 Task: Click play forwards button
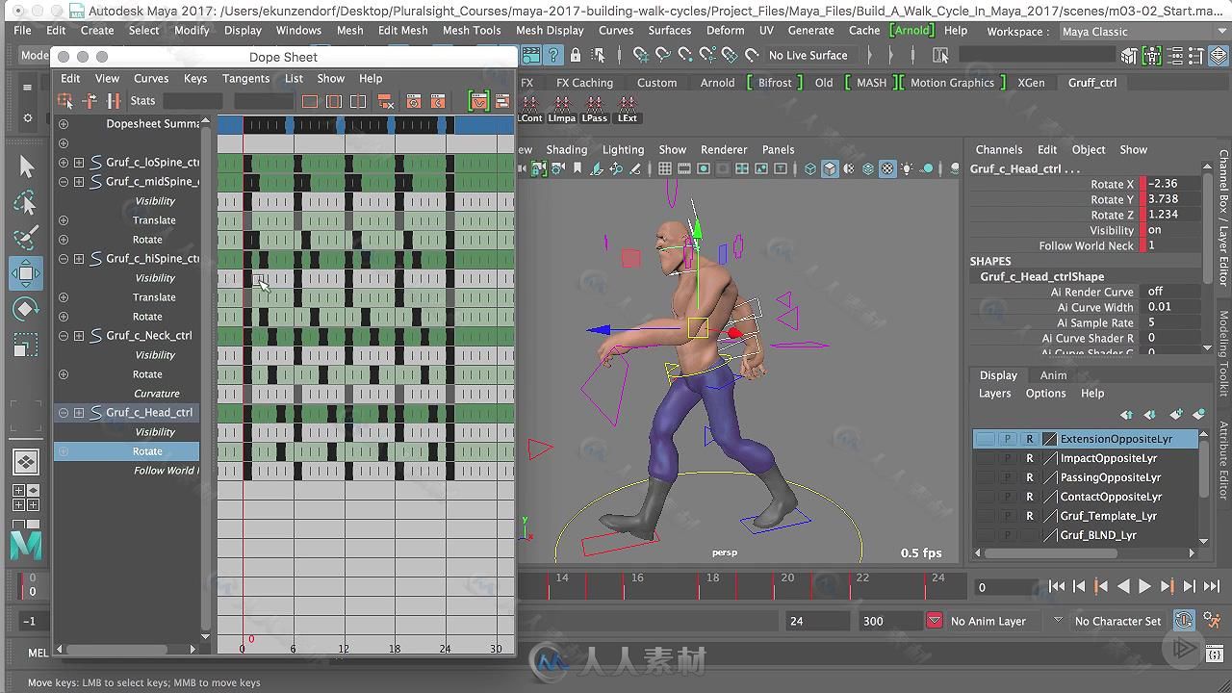[1144, 586]
